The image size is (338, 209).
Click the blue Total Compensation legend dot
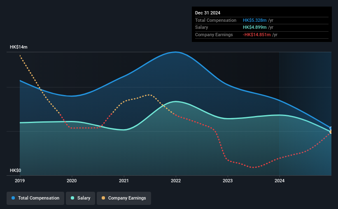pos(13,198)
